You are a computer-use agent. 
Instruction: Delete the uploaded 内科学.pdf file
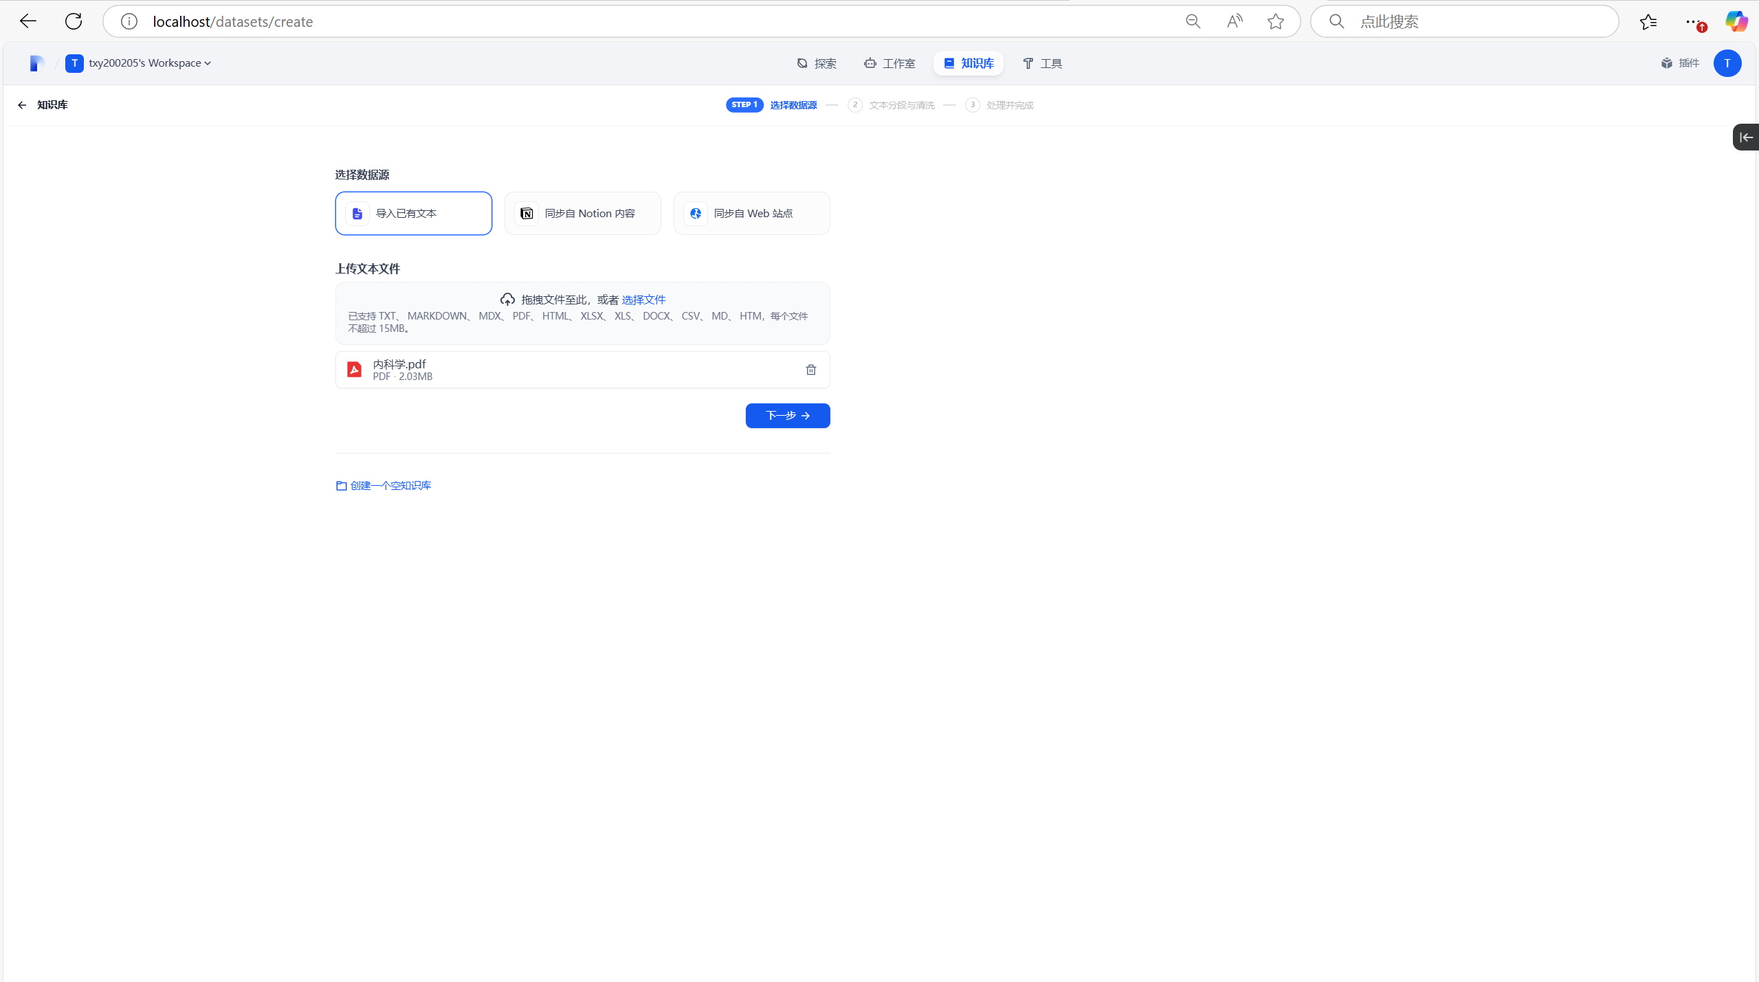[810, 370]
